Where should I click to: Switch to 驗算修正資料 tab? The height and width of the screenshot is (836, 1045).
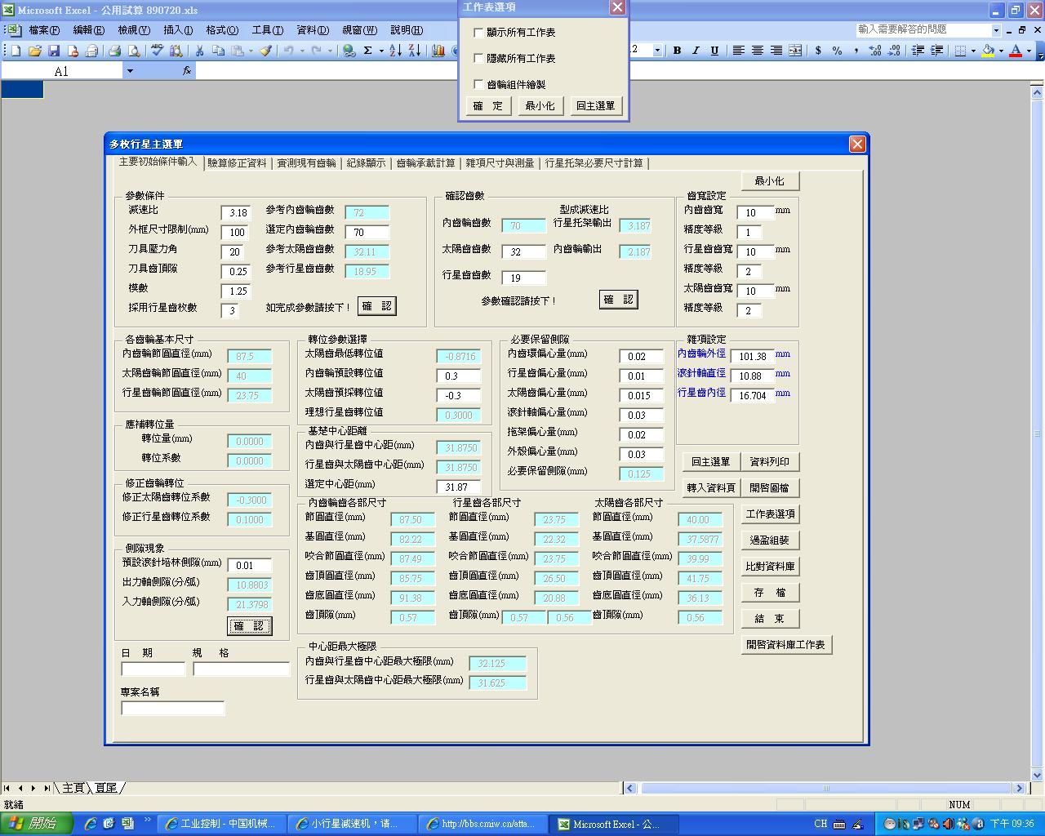(237, 163)
